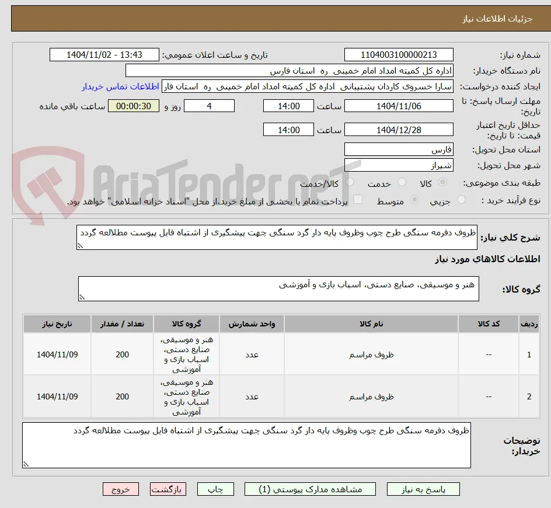
Task: Open مشاهده مدارک پیوستی (1) attachments
Action: pos(310,489)
